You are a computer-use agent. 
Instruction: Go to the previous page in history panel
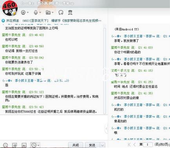134,144
